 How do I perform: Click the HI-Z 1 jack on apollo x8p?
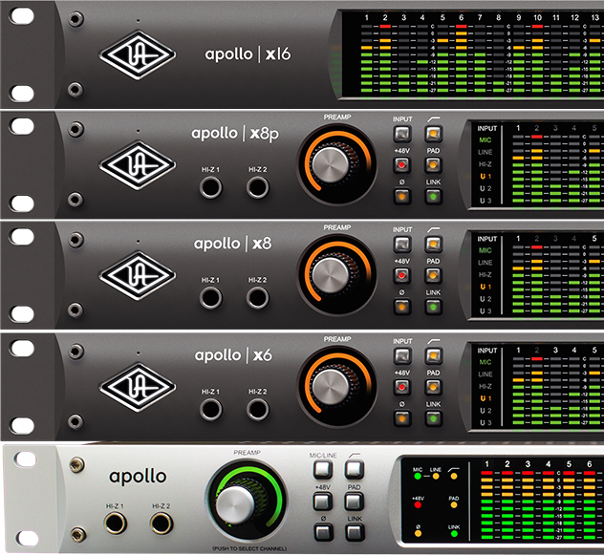click(x=210, y=187)
